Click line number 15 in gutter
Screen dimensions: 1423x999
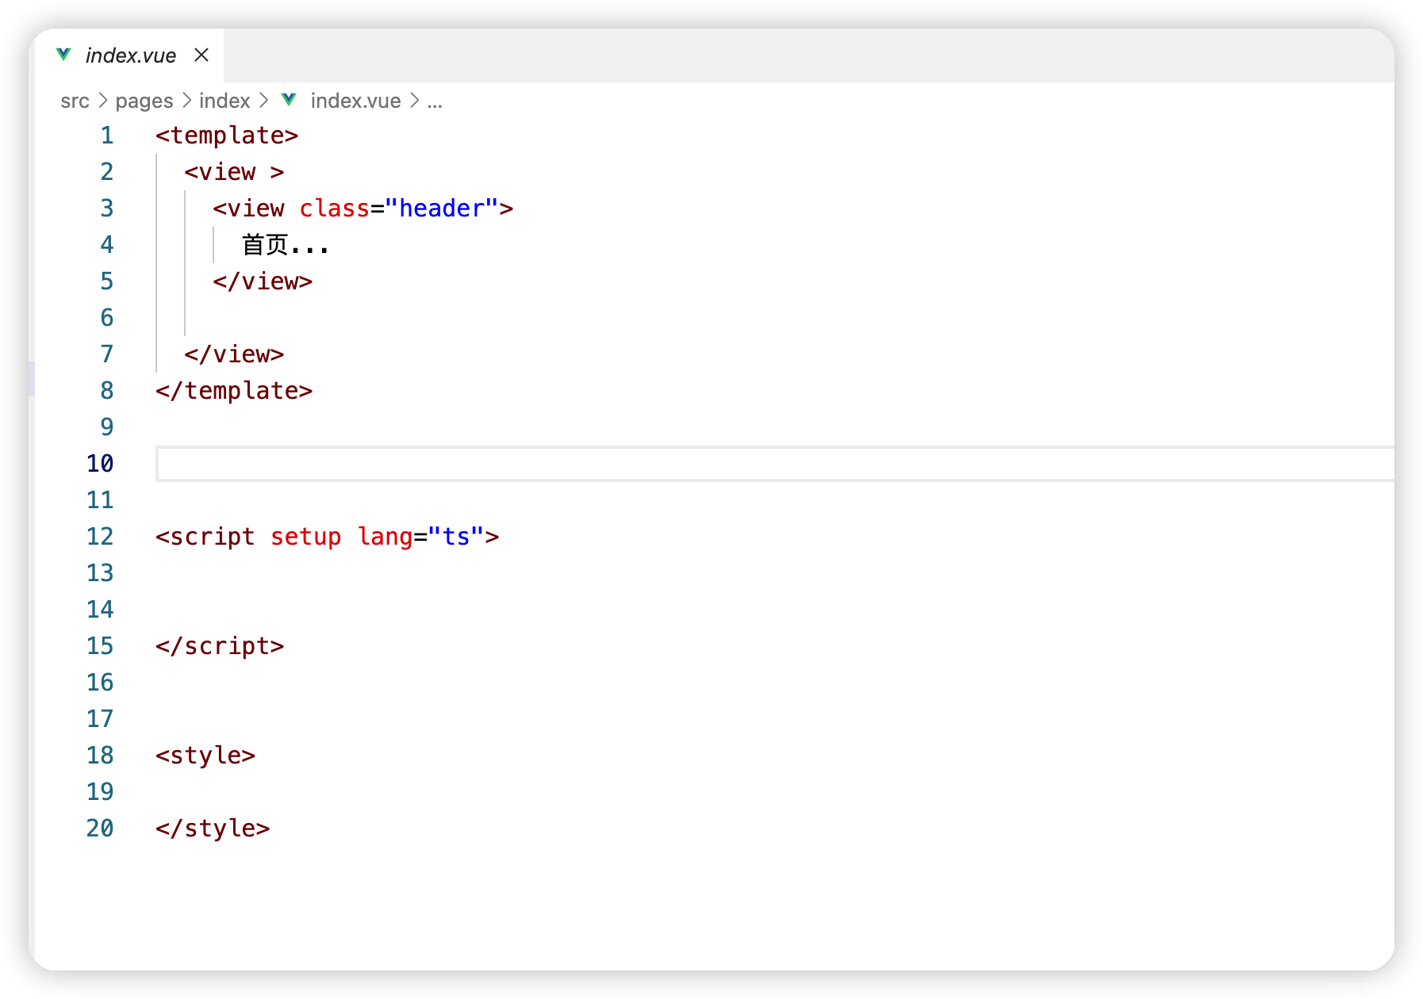click(x=100, y=646)
